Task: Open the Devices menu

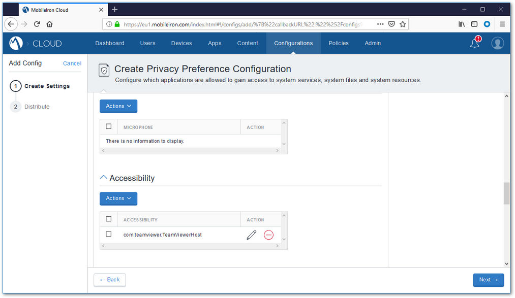Action: click(x=181, y=43)
